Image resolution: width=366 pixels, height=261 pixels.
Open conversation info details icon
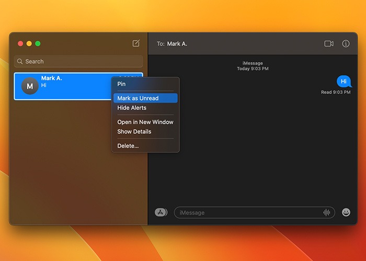click(346, 43)
